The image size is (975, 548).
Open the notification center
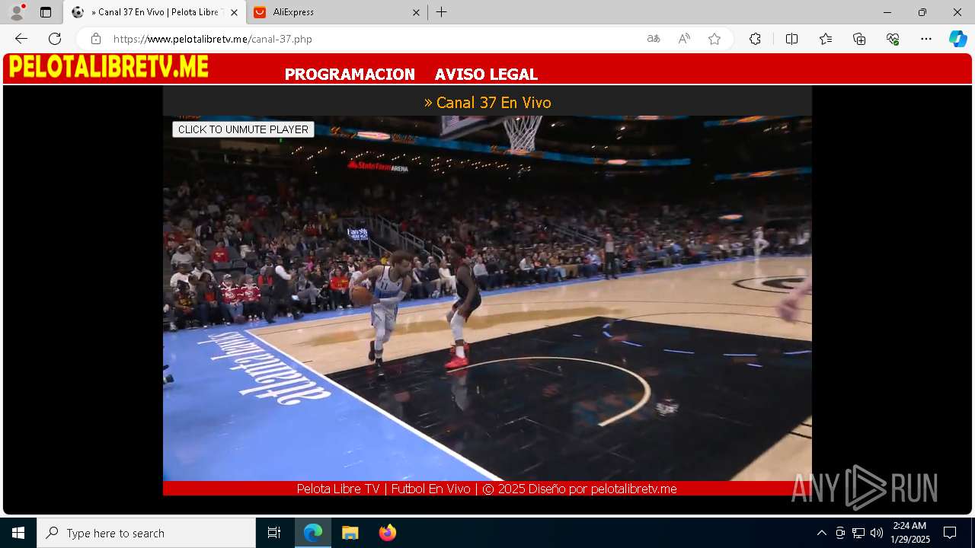pos(950,533)
